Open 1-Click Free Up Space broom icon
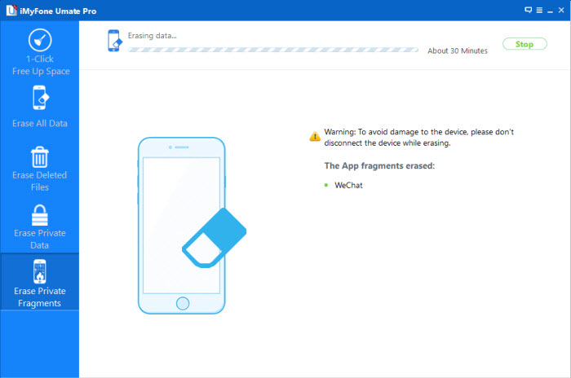 40,40
